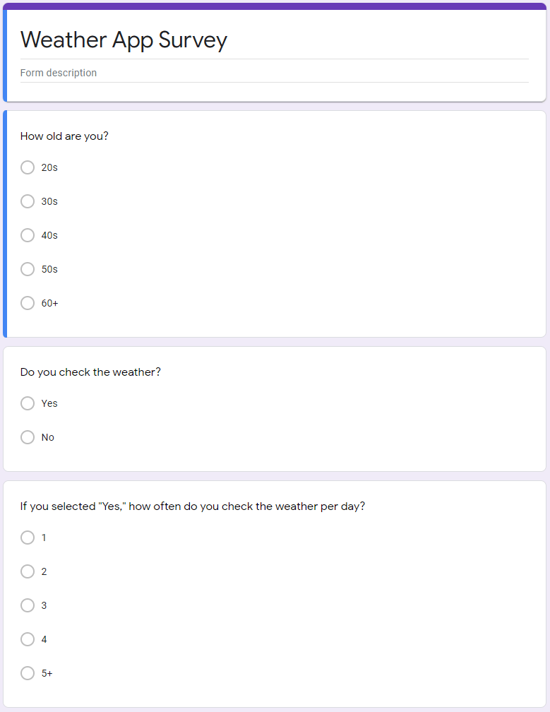Image resolution: width=550 pixels, height=712 pixels.
Task: Edit the 'how often do you check' question title
Action: [x=192, y=506]
